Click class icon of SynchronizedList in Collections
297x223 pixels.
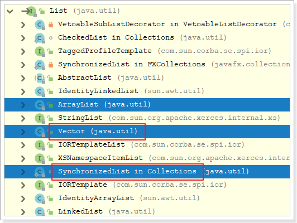click(40, 172)
